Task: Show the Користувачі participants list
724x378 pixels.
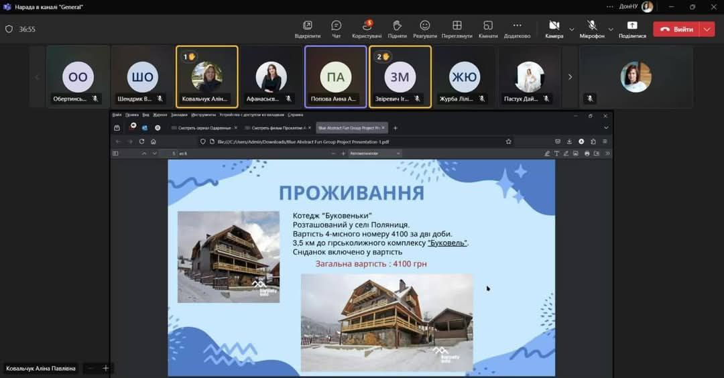Action: [367, 29]
